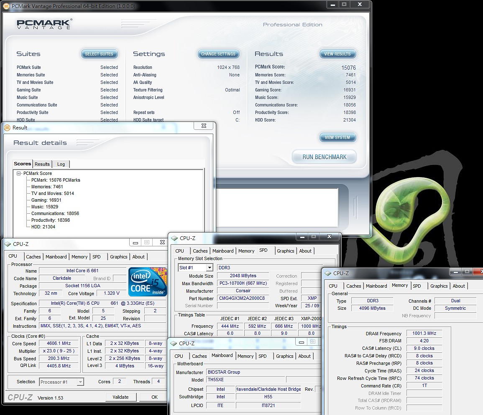Screen dimensions: 483x415
Task: Open Caches tab in the CPU-Z CPU window
Action: (x=33, y=257)
